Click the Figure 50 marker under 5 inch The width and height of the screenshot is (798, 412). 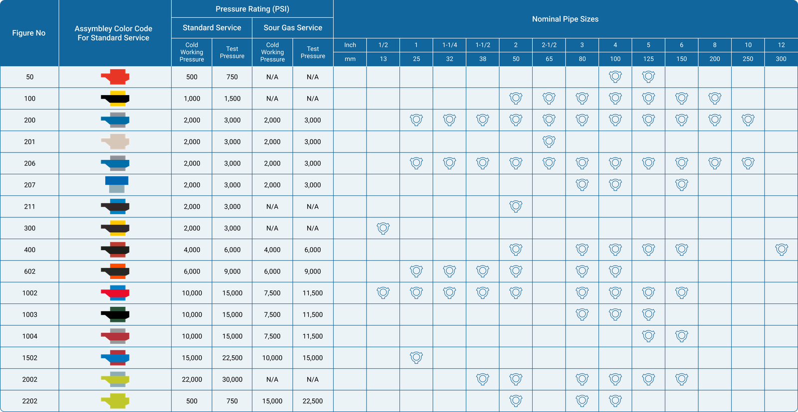click(648, 76)
